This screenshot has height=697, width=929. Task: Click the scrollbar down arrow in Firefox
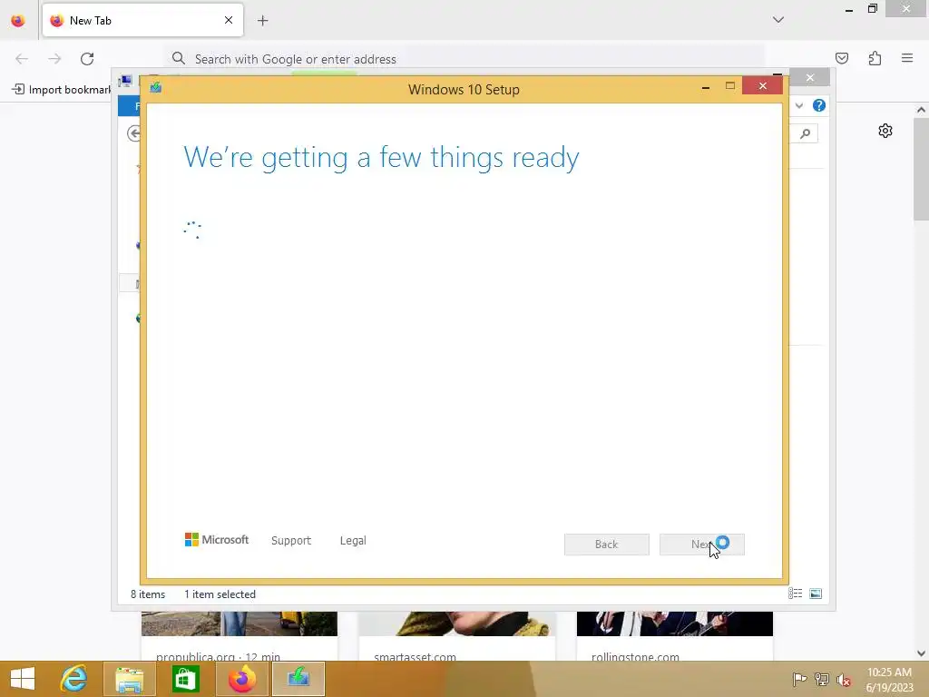click(921, 653)
